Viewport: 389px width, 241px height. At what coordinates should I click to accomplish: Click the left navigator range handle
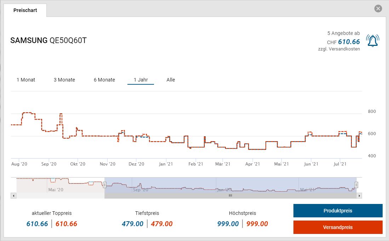click(x=104, y=185)
